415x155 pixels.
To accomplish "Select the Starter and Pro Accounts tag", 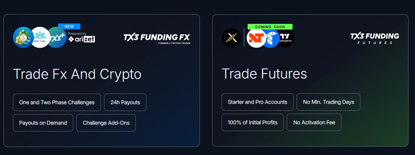I will tap(258, 102).
